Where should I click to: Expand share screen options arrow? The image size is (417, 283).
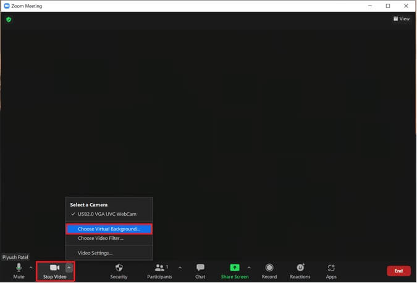coord(249,268)
